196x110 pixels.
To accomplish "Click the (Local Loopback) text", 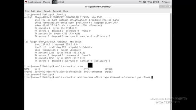I will point(71,50).
